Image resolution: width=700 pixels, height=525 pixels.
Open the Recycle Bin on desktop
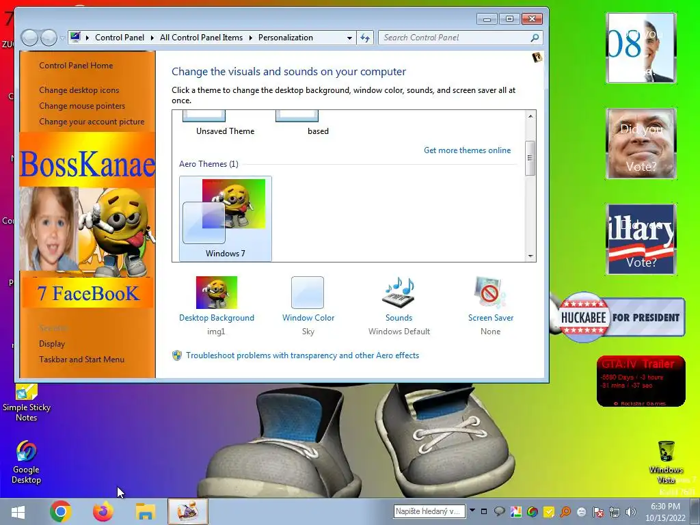pyautogui.click(x=666, y=451)
